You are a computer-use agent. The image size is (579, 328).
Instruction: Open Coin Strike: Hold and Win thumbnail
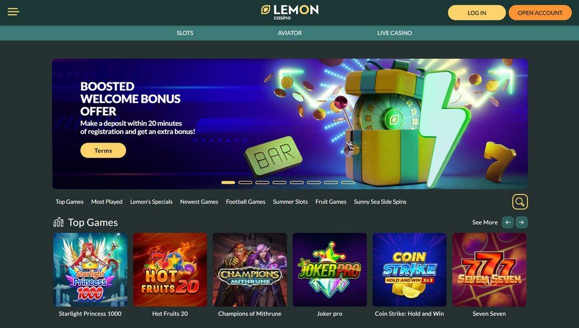click(409, 270)
